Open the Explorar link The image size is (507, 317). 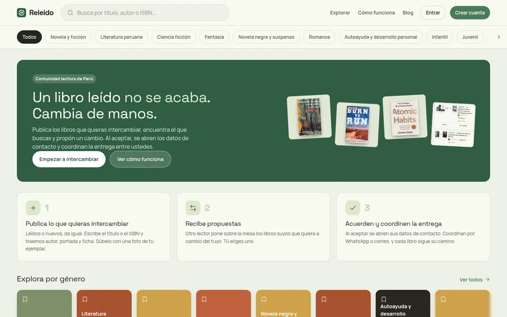pyautogui.click(x=340, y=13)
